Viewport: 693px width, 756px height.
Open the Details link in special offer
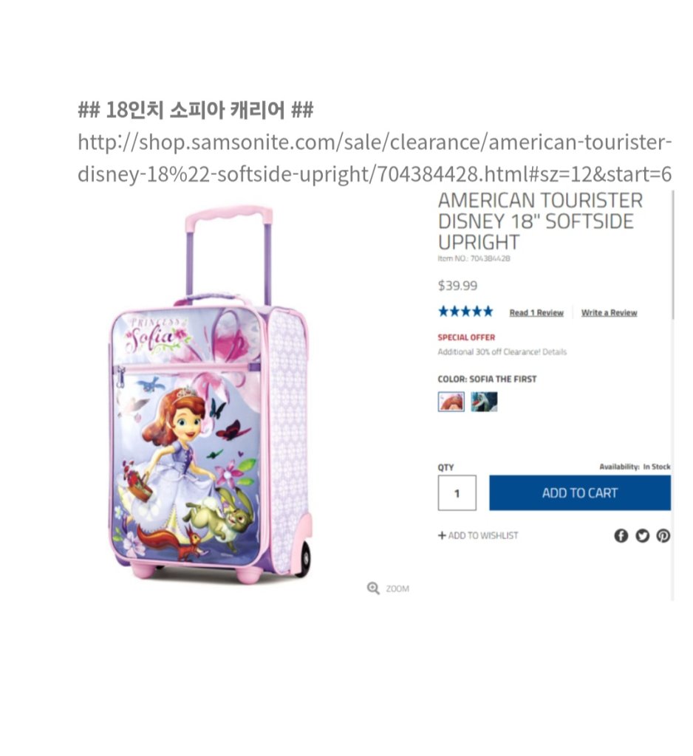555,352
